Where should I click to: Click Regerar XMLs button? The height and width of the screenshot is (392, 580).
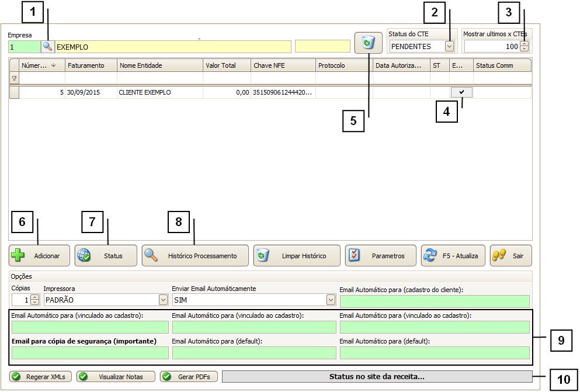[40, 377]
